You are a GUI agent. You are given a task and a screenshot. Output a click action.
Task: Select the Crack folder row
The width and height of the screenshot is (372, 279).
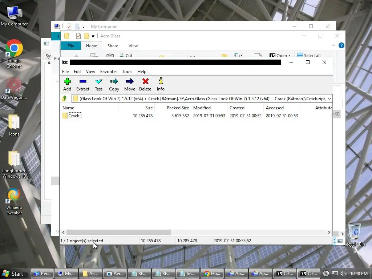click(x=196, y=116)
